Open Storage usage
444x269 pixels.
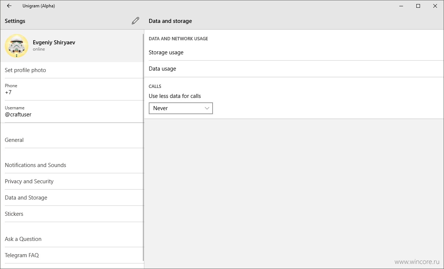tap(294, 52)
